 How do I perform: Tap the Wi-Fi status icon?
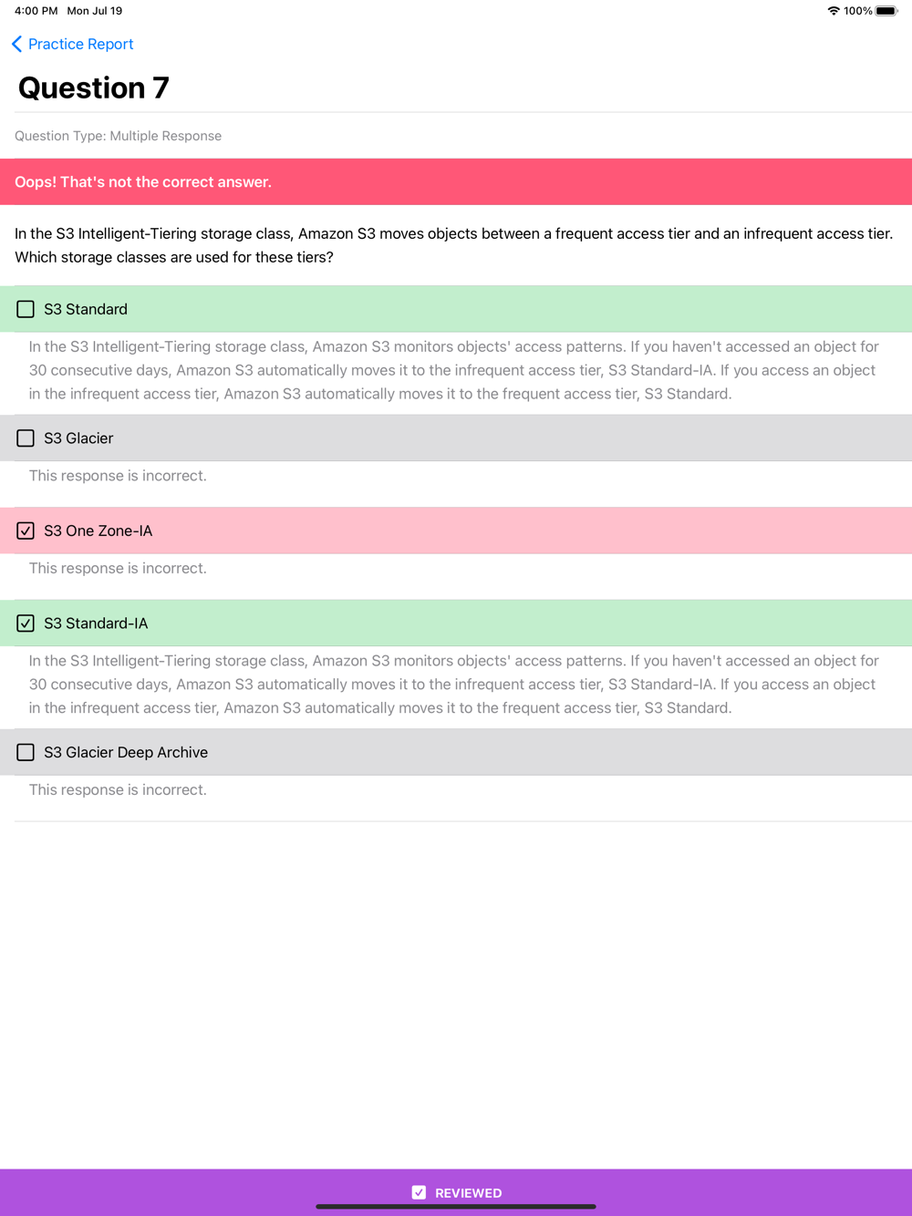(x=834, y=11)
